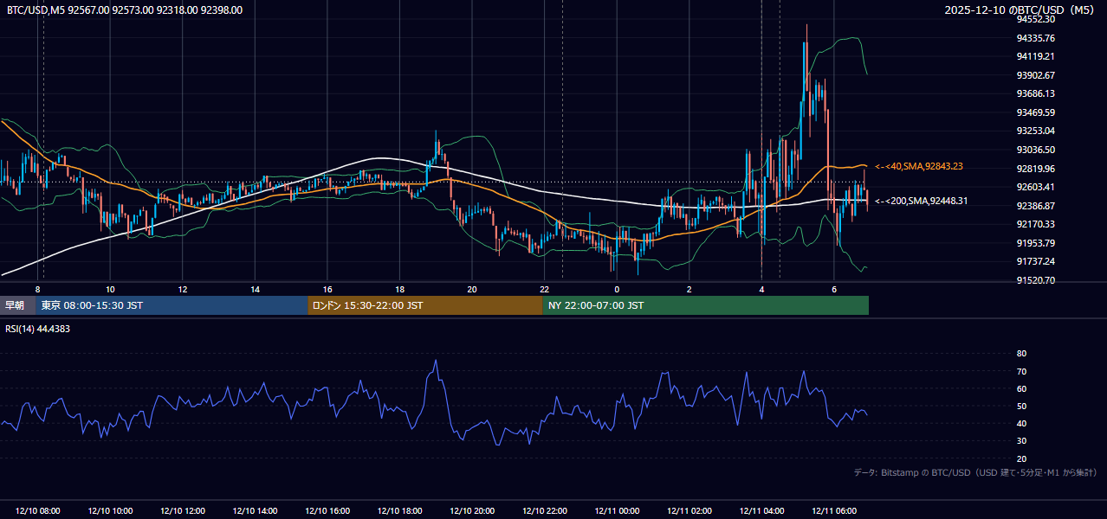Click RSI scale value 70

click(x=1021, y=371)
